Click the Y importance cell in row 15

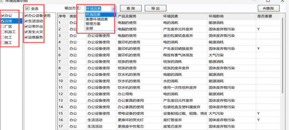pos(268,113)
